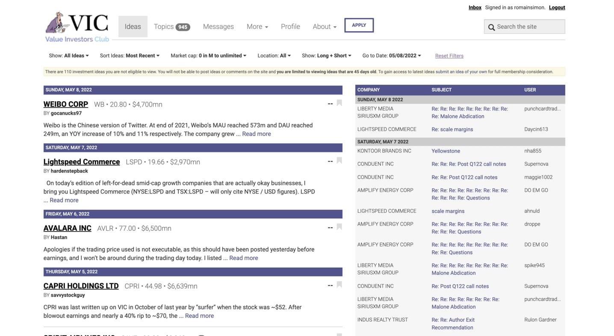Open the Yellowstone message subject
614x336 pixels.
coord(446,151)
